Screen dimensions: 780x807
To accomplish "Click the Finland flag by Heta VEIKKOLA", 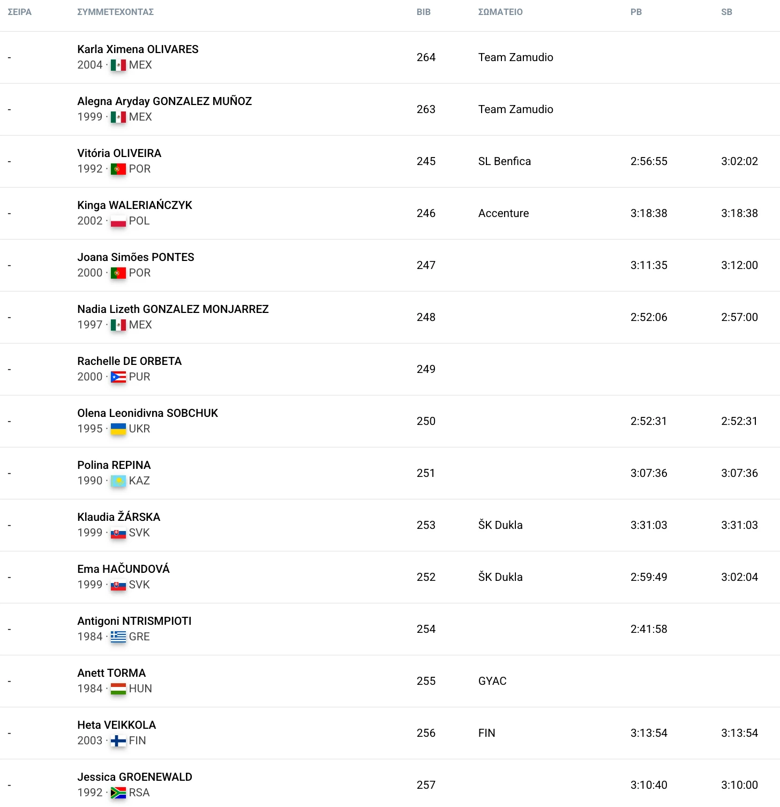I will (x=118, y=741).
